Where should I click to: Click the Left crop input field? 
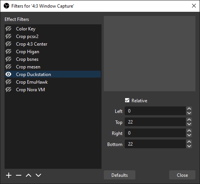click(x=156, y=111)
